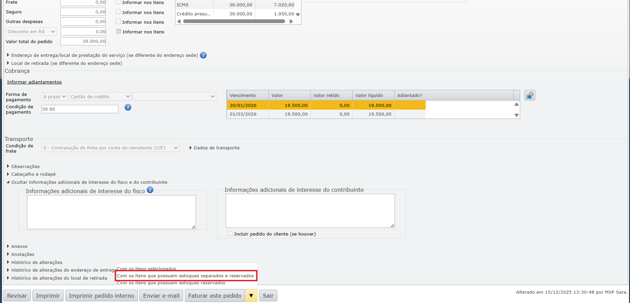Click the ICMS row in tax table

click(x=236, y=5)
